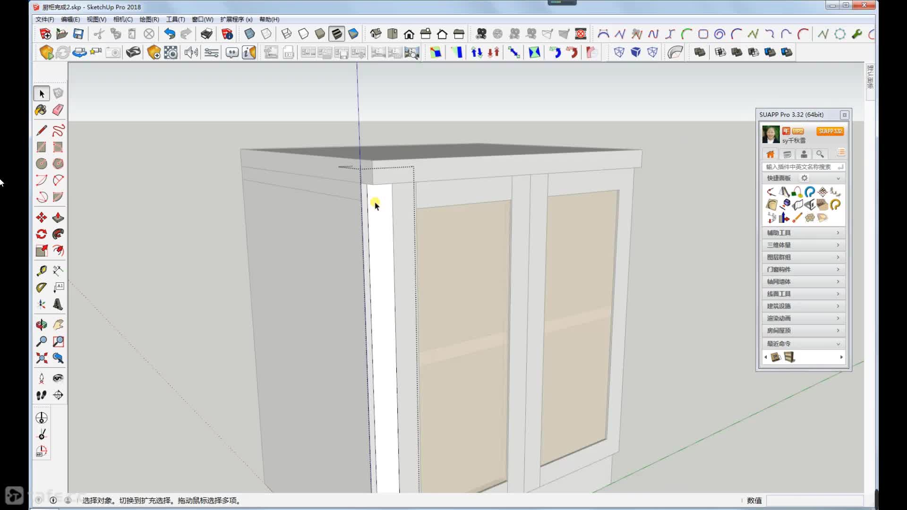Screen dimensions: 907x510
Task: Toggle the red-X section display icon
Action: click(581, 34)
